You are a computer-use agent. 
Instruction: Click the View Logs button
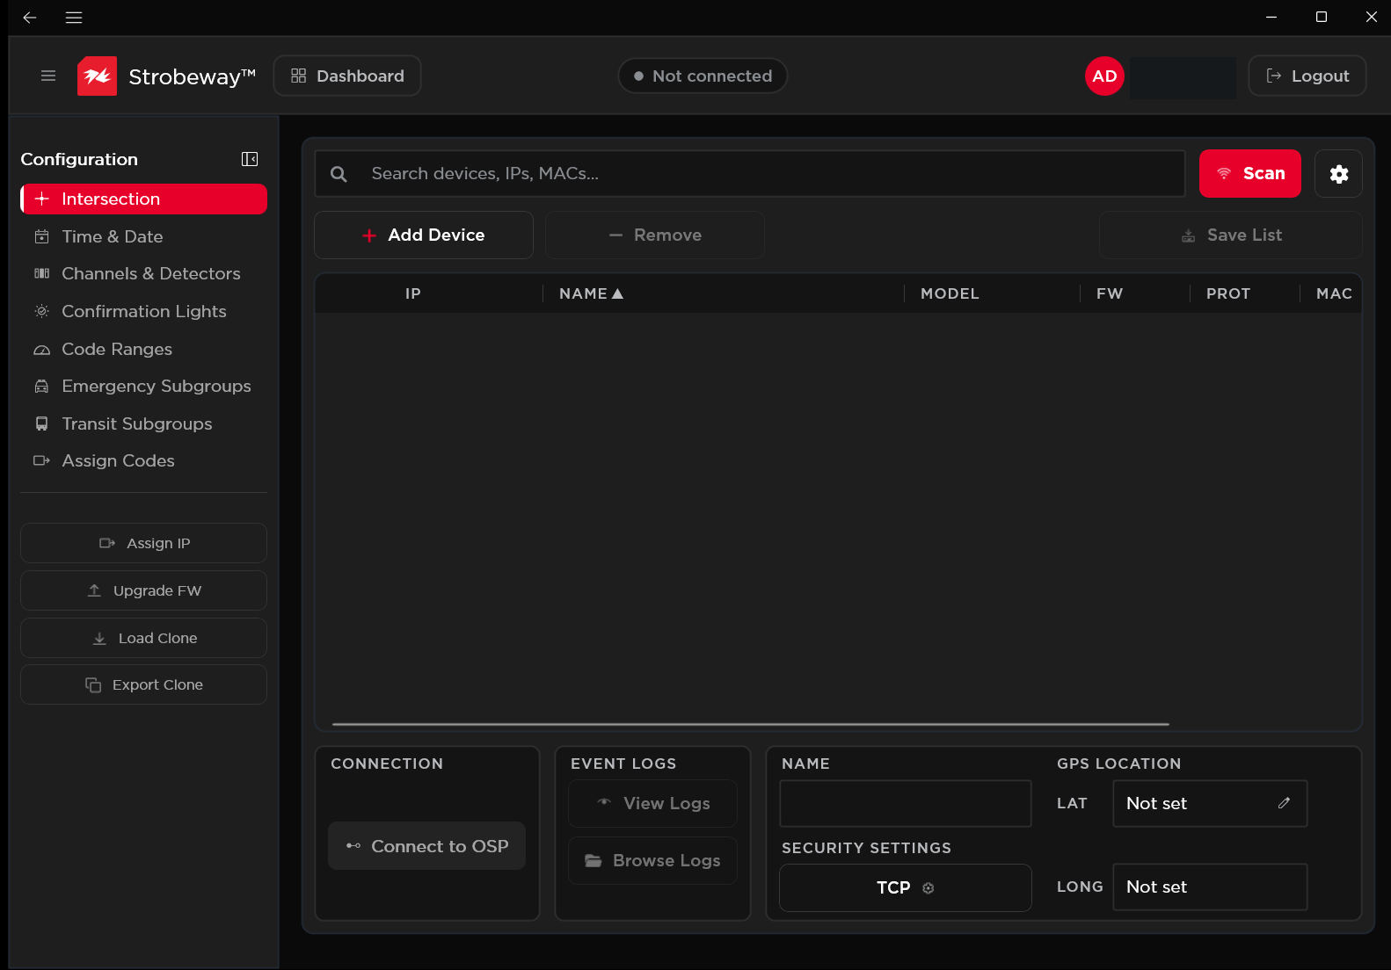653,803
